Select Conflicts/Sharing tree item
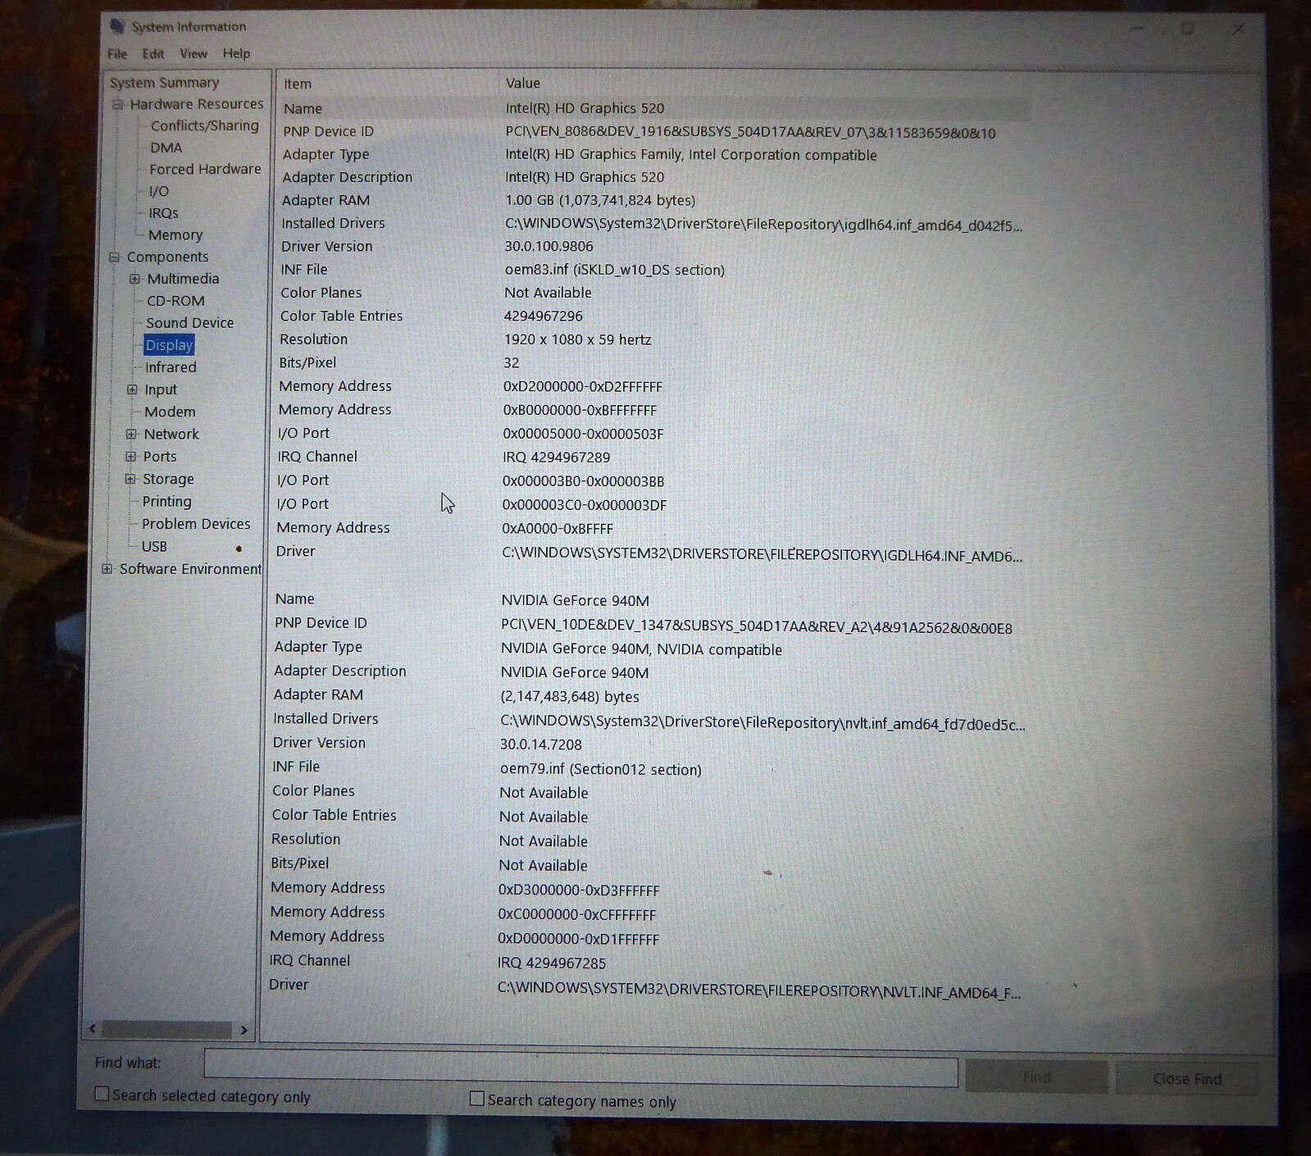 click(204, 126)
